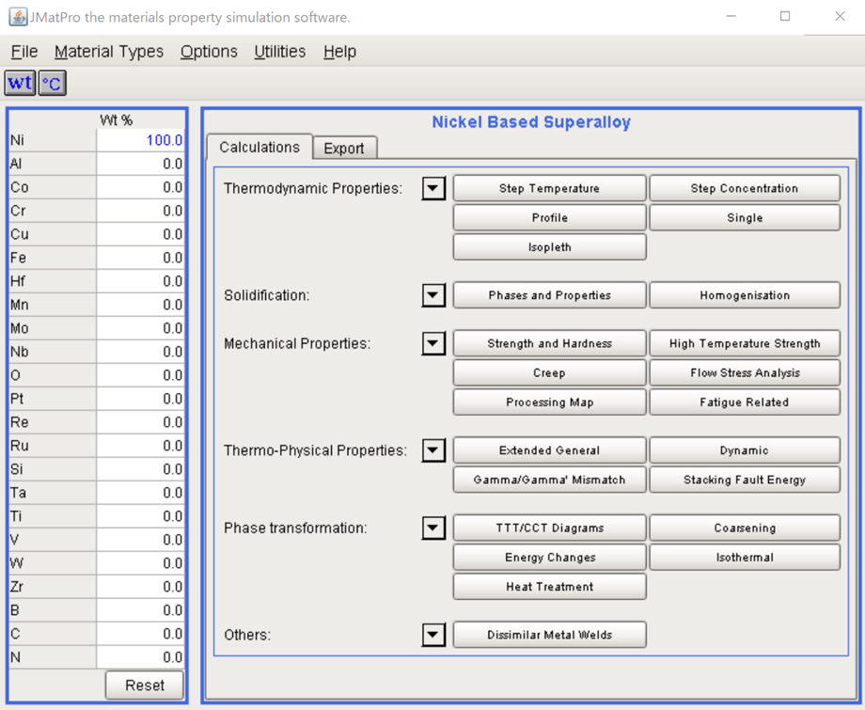
Task: Select the Ta weight percent field
Action: (141, 493)
